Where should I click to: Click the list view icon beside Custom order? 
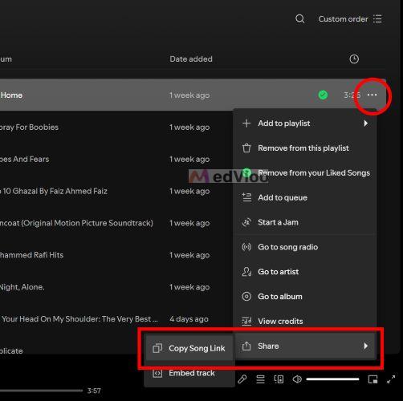[377, 19]
